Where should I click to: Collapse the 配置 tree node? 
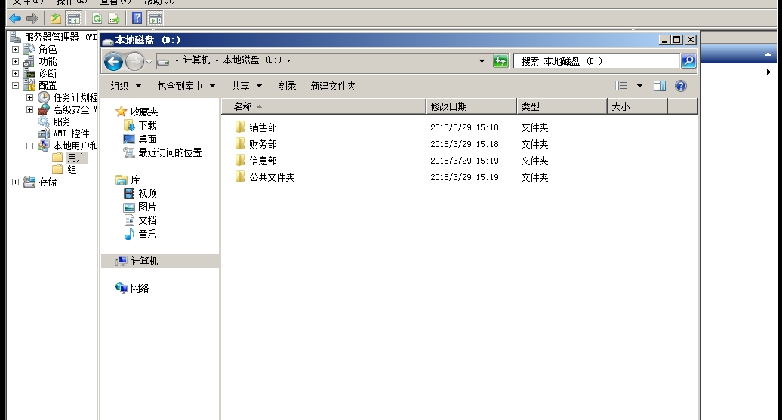(x=15, y=86)
